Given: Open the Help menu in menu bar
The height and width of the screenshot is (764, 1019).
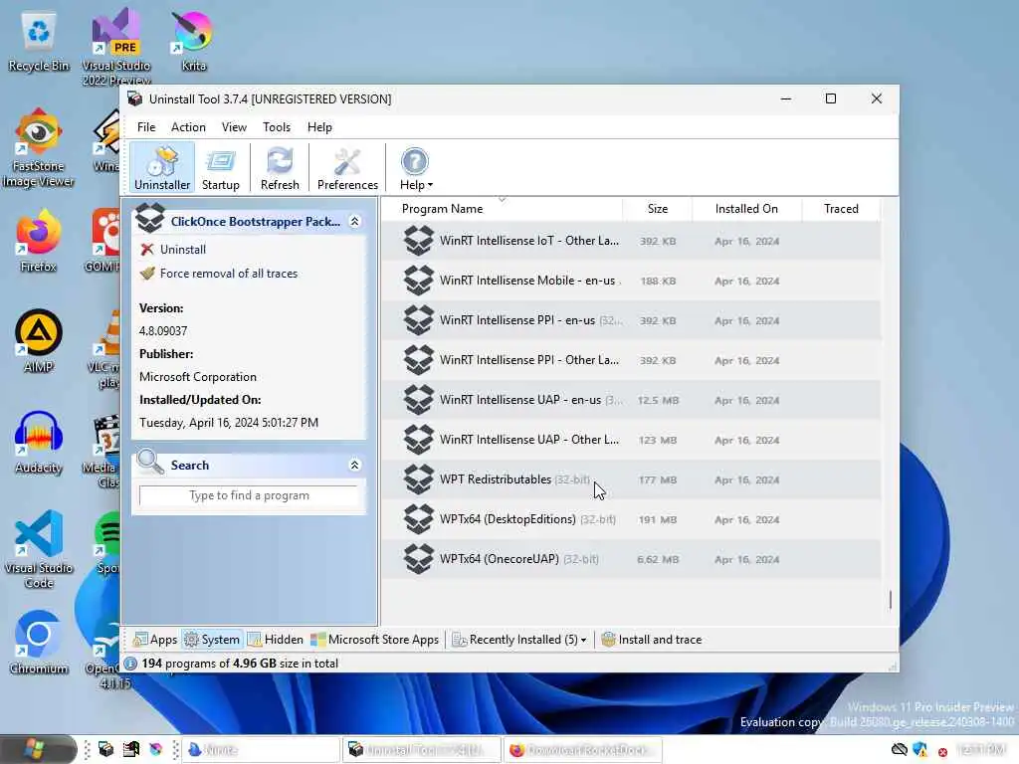Looking at the screenshot, I should coord(319,127).
